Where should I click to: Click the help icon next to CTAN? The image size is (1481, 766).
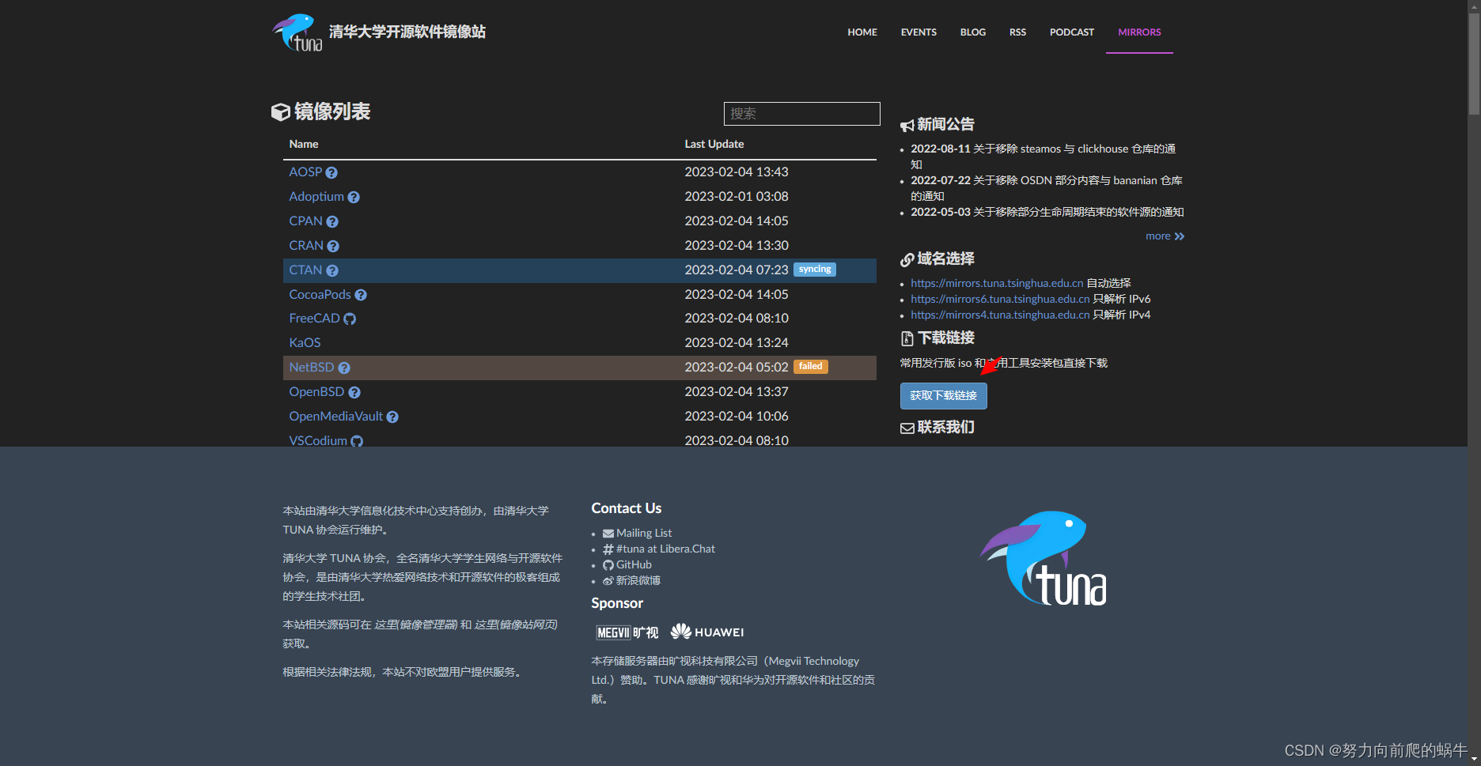coord(332,270)
